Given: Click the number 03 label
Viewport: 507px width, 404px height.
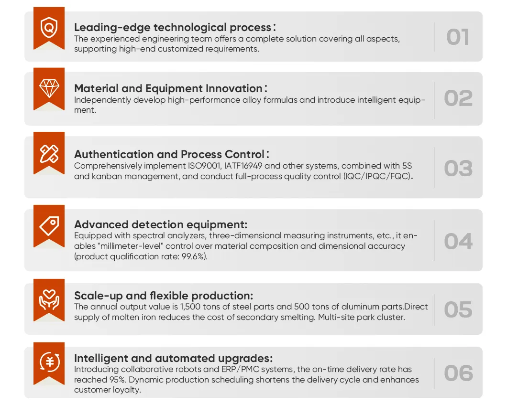Looking at the screenshot, I should 458,169.
